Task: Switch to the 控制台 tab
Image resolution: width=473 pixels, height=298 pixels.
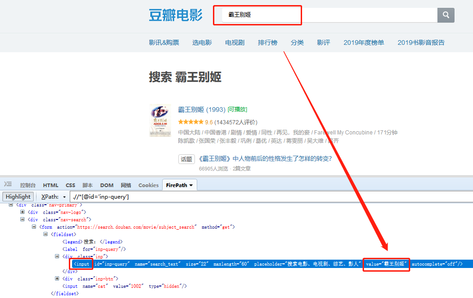Action: [x=28, y=185]
